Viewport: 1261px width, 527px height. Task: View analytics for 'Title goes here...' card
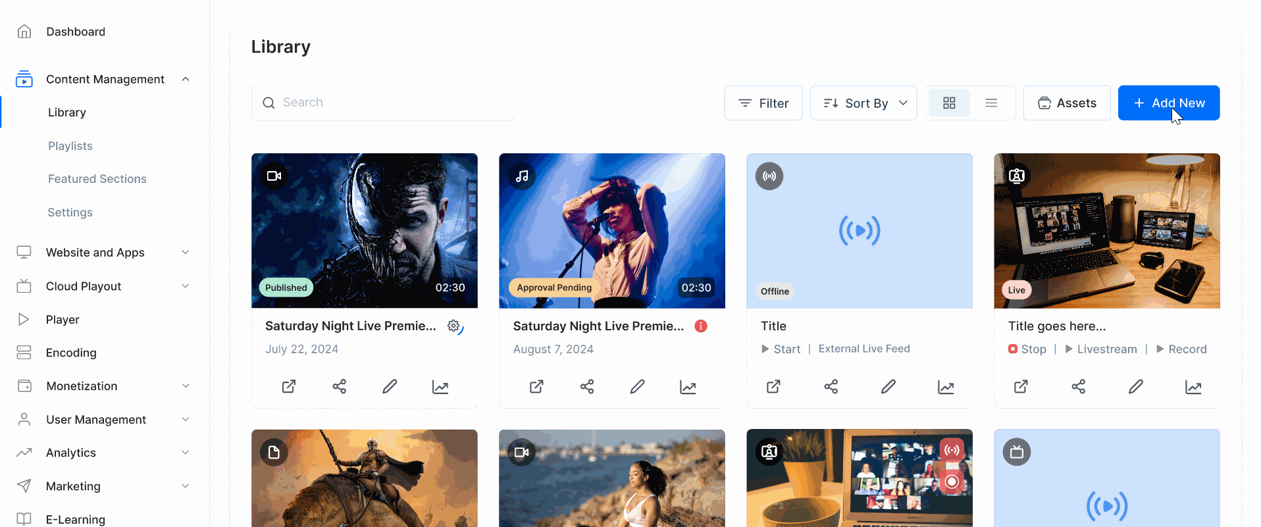[x=1193, y=387]
